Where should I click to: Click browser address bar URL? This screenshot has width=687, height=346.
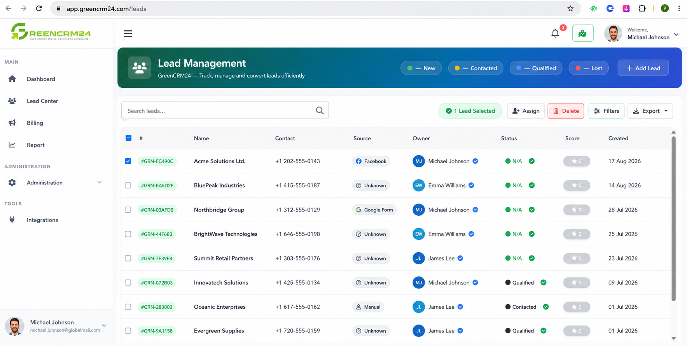point(107,9)
